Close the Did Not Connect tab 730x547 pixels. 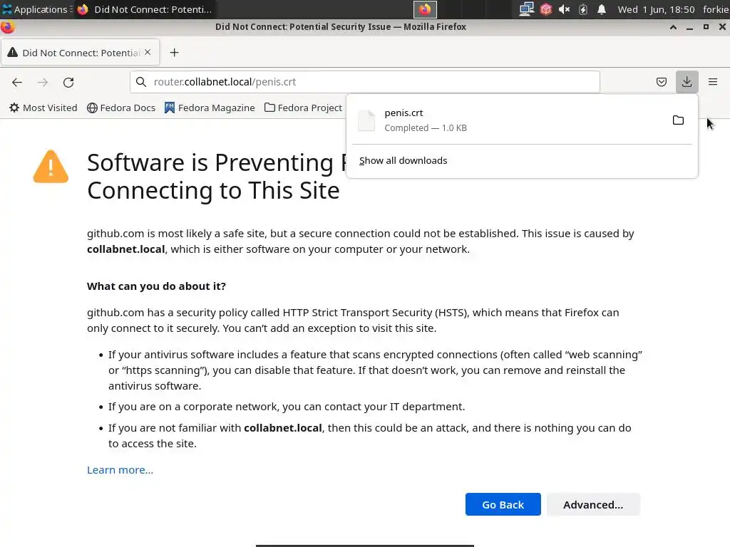pyautogui.click(x=148, y=52)
